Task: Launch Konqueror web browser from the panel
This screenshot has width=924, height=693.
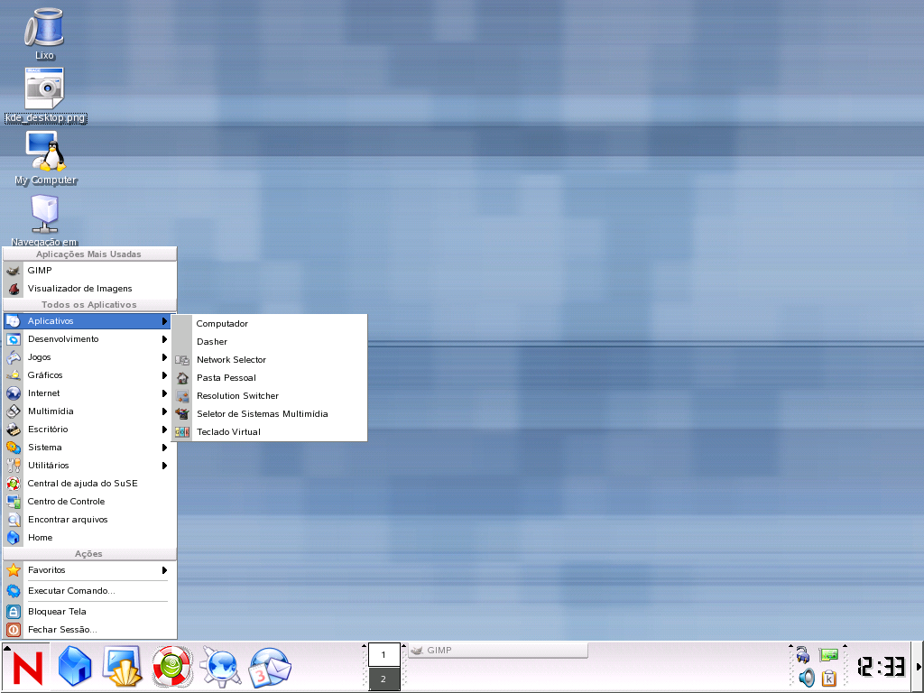Action: 220,667
